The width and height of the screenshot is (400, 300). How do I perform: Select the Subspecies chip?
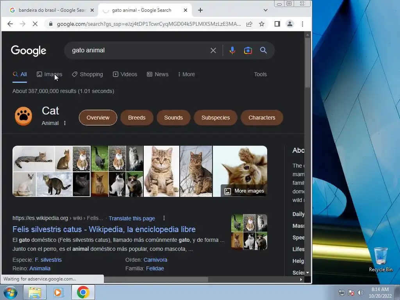[x=216, y=118]
